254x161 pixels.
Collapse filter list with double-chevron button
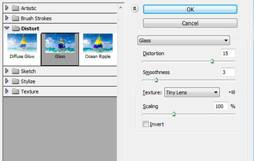tap(135, 9)
